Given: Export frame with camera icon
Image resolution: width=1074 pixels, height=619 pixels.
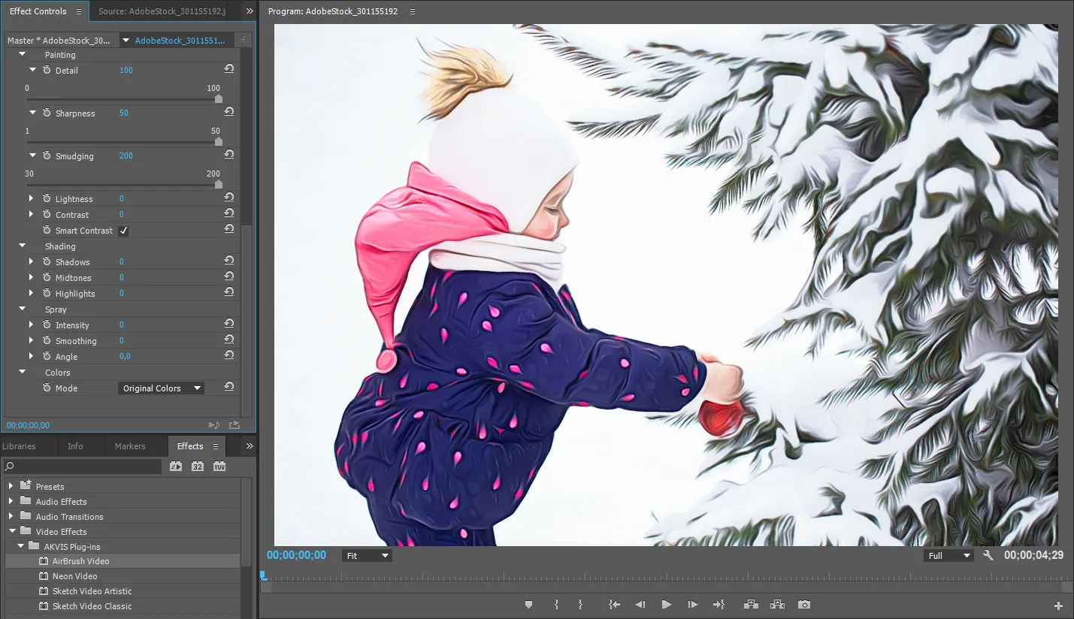Looking at the screenshot, I should pos(804,605).
